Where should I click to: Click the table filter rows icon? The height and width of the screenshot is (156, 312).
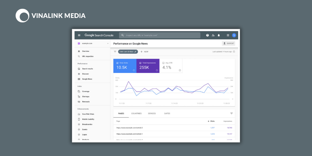pyautogui.click(x=231, y=113)
